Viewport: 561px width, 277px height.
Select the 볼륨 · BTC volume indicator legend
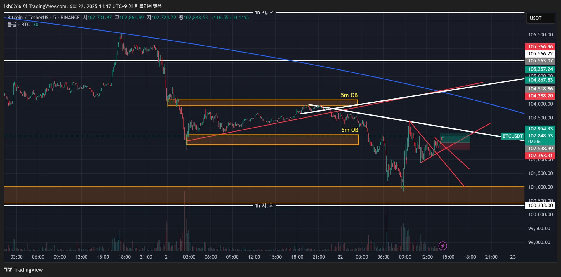pyautogui.click(x=23, y=25)
